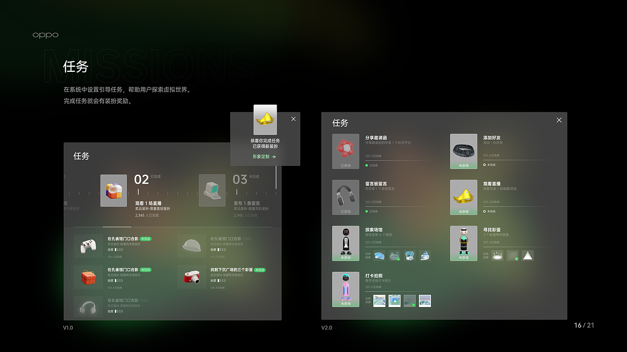The width and height of the screenshot is (627, 352).
Task: Click the 形象定制 link in the popup
Action: click(265, 156)
